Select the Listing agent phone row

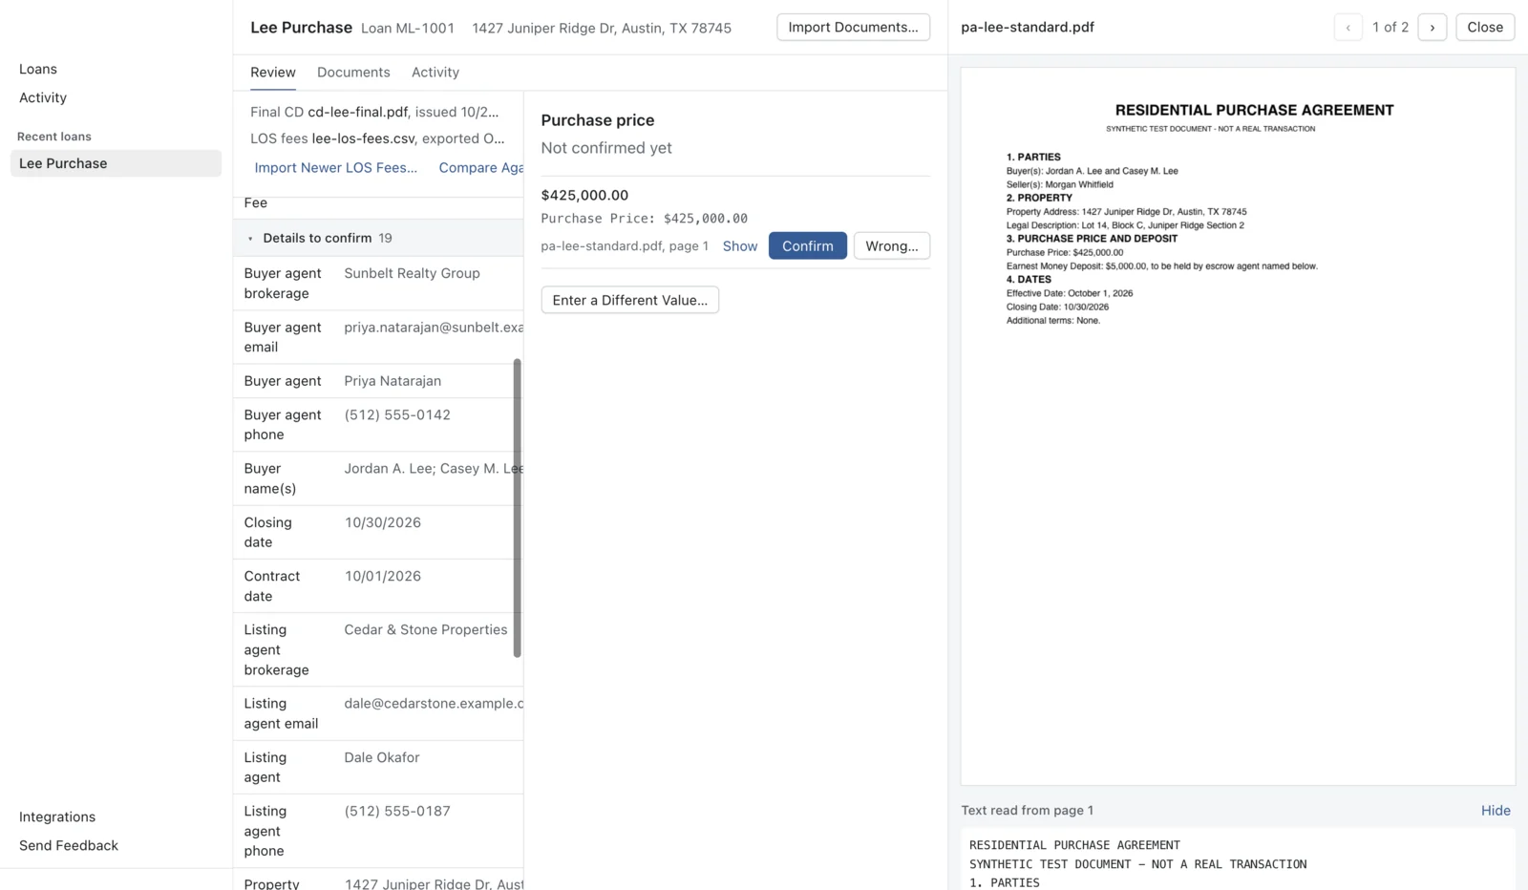(x=378, y=831)
